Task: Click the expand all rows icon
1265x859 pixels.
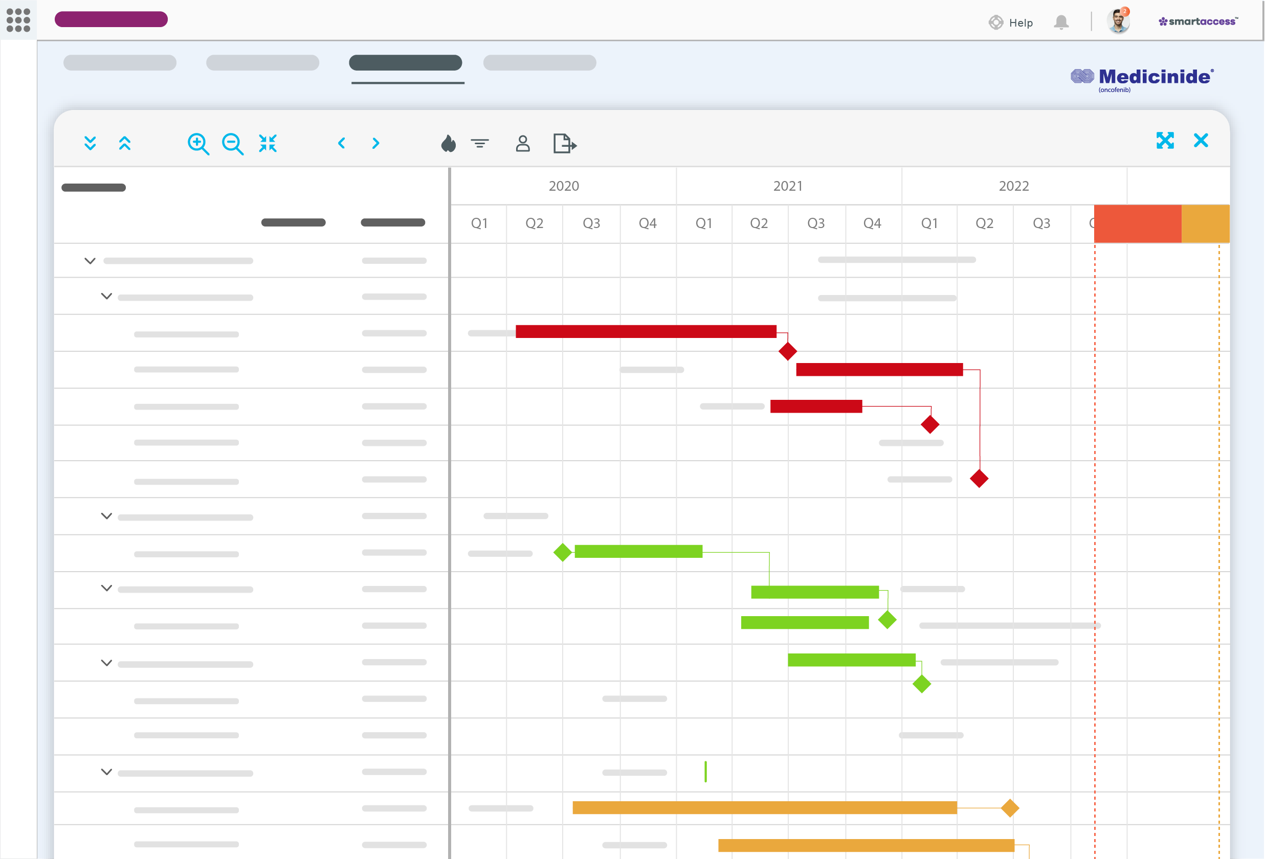Action: (x=89, y=144)
